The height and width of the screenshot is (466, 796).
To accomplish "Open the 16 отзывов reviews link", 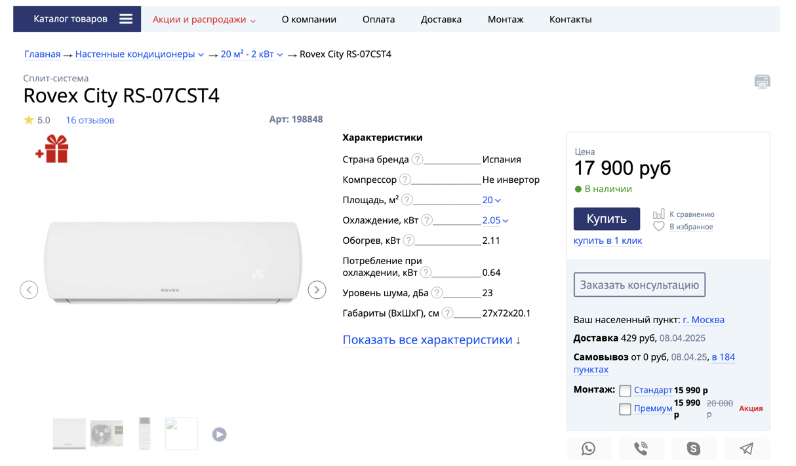I will pyautogui.click(x=90, y=121).
